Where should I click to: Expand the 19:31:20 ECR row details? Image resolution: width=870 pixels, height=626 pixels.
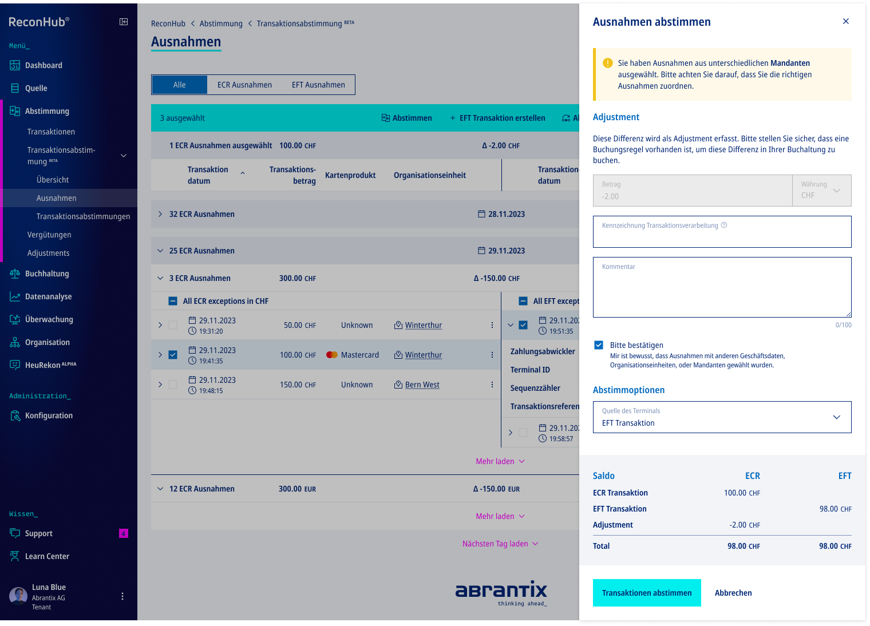coord(160,325)
